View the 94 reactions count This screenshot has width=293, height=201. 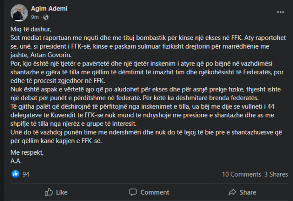26,174
